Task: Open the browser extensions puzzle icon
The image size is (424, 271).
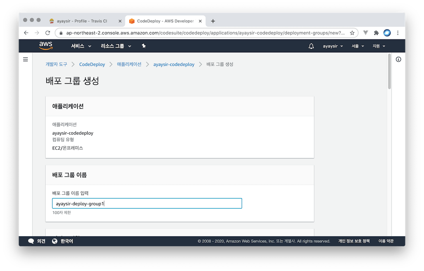Action: [x=376, y=33]
